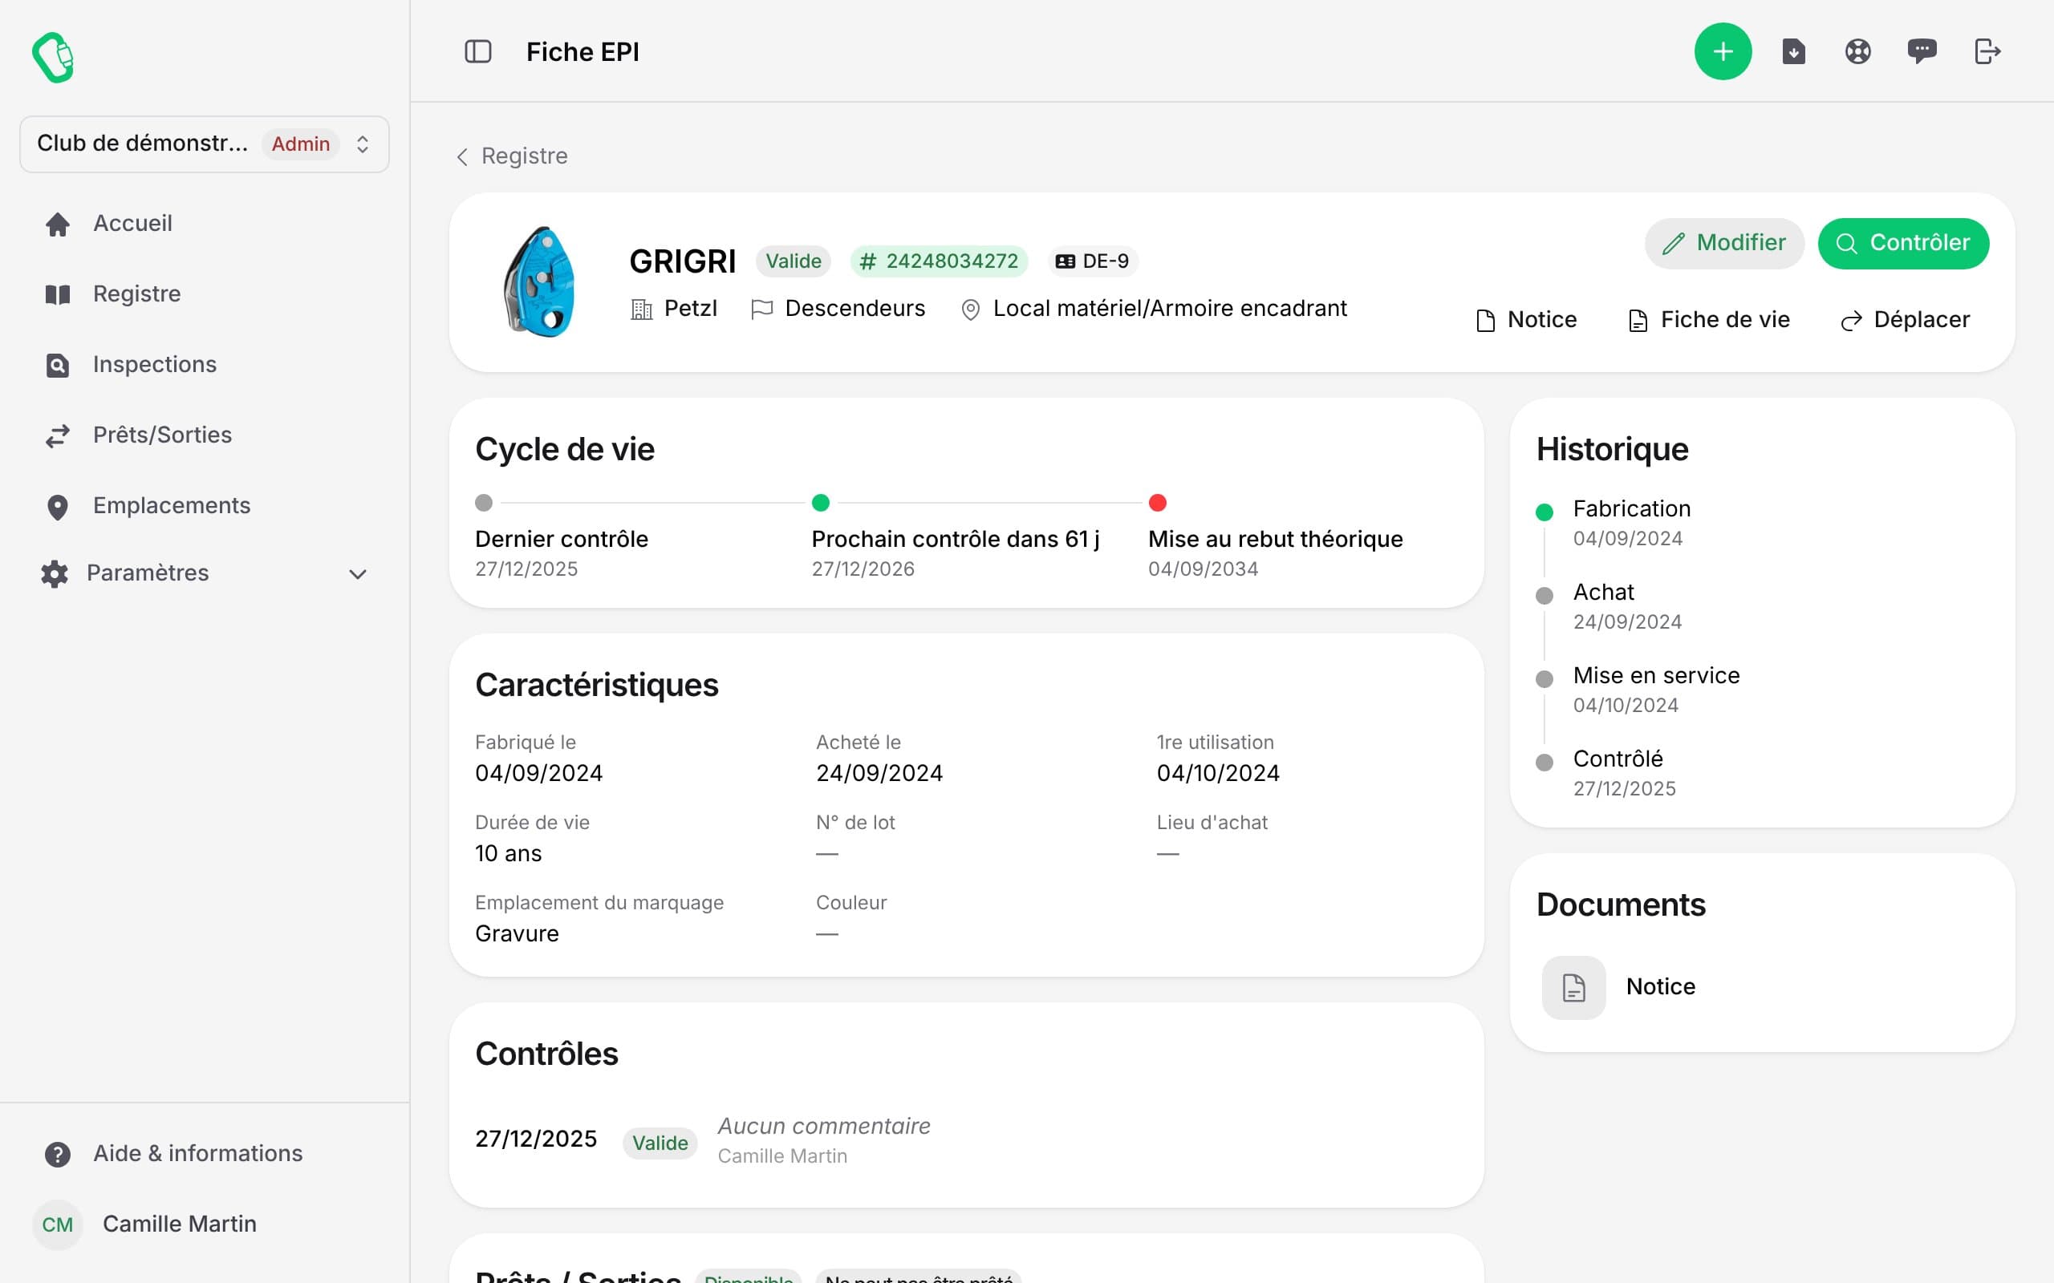Go back to Registre breadcrumb
The height and width of the screenshot is (1283, 2054).
512,156
